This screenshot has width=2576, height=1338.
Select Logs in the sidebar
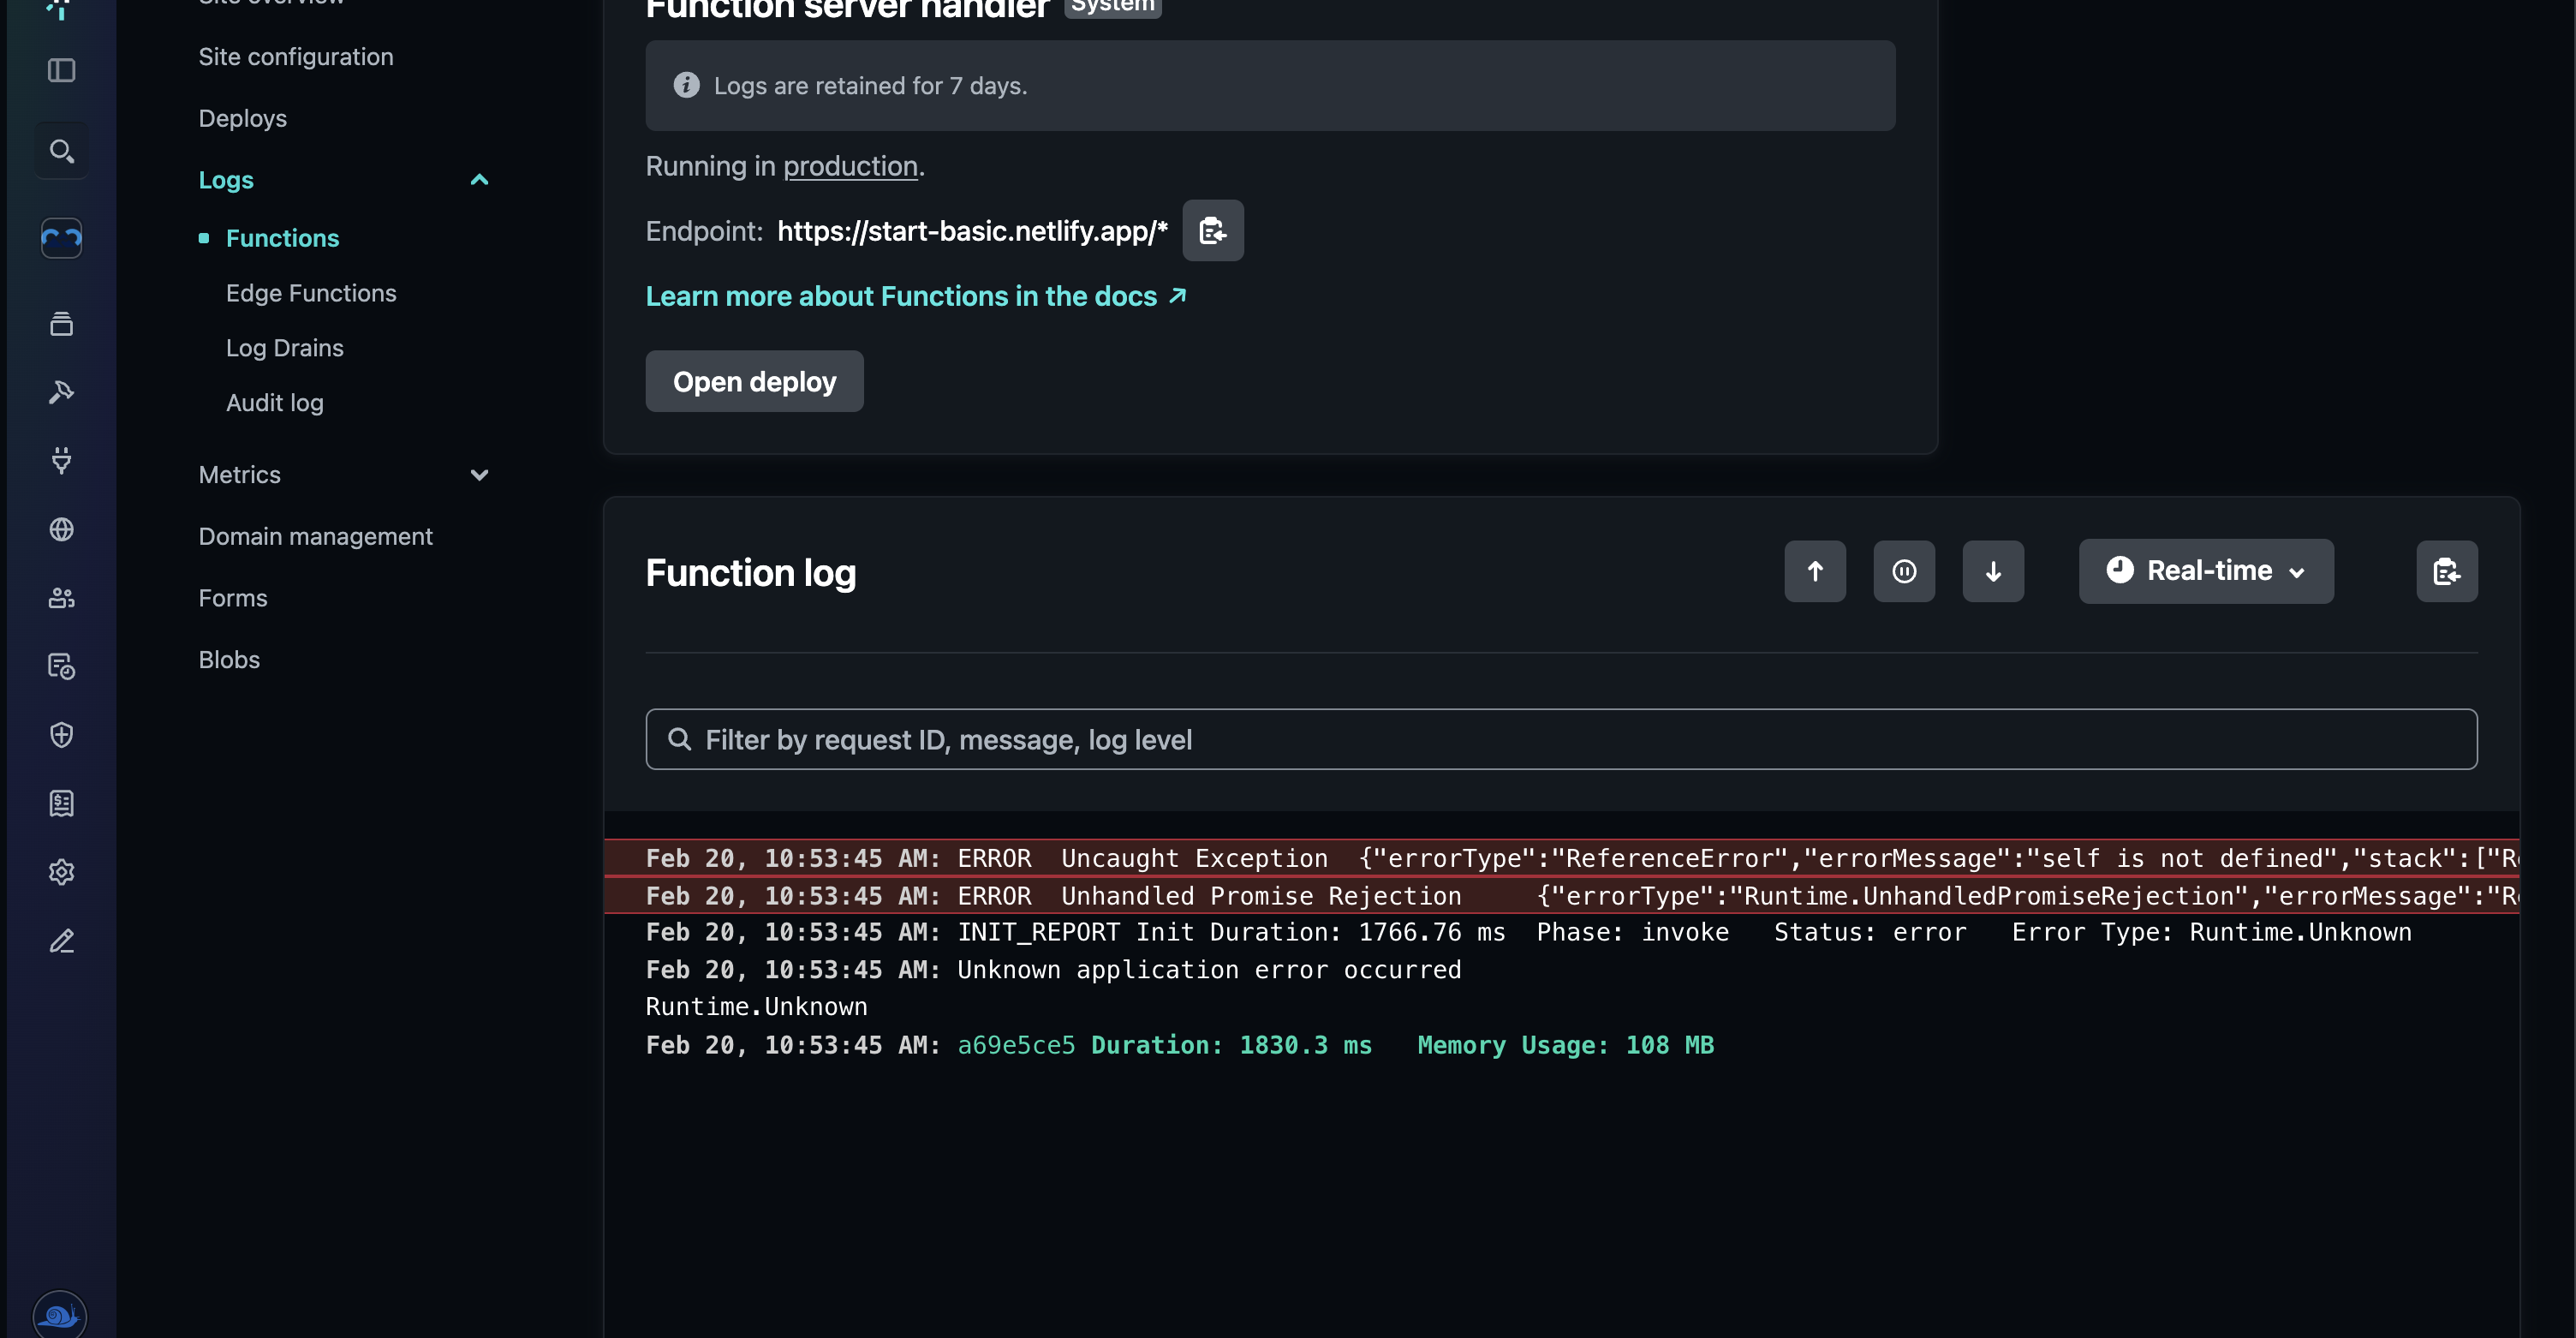point(226,180)
